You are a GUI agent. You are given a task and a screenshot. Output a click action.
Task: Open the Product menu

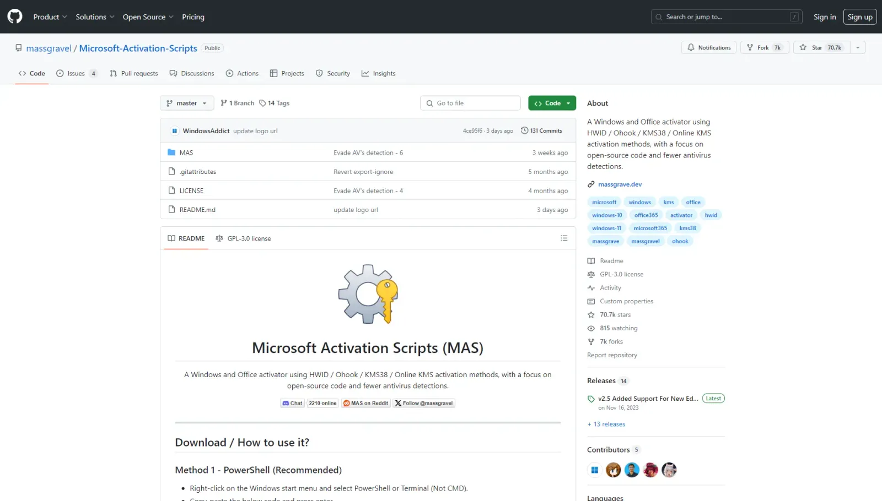[x=50, y=17]
